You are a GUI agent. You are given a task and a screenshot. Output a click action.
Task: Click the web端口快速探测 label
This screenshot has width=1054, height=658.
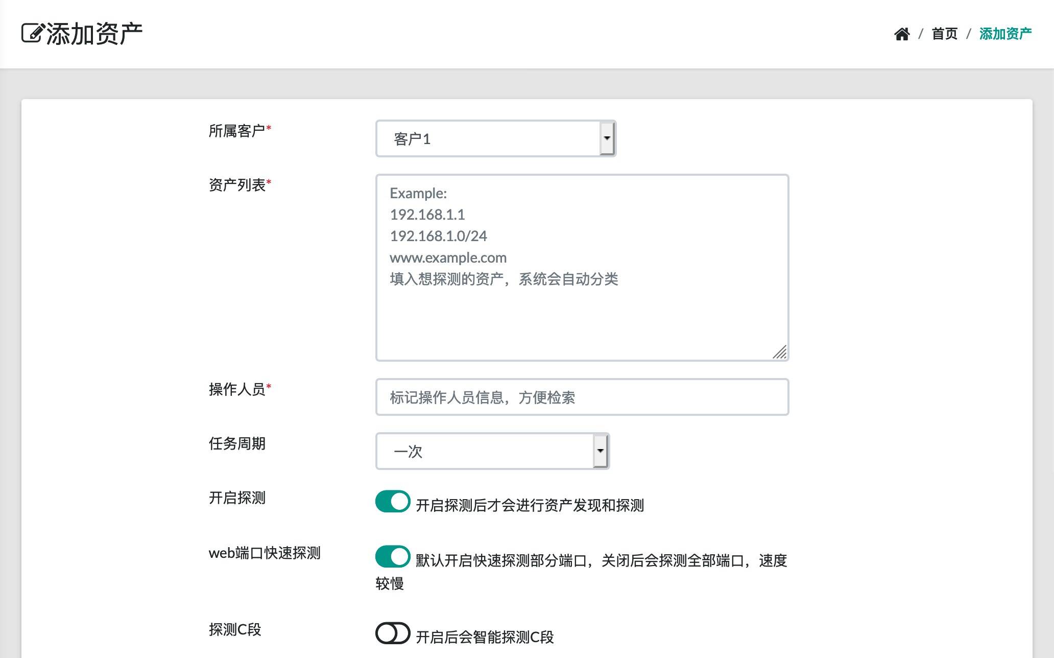265,553
